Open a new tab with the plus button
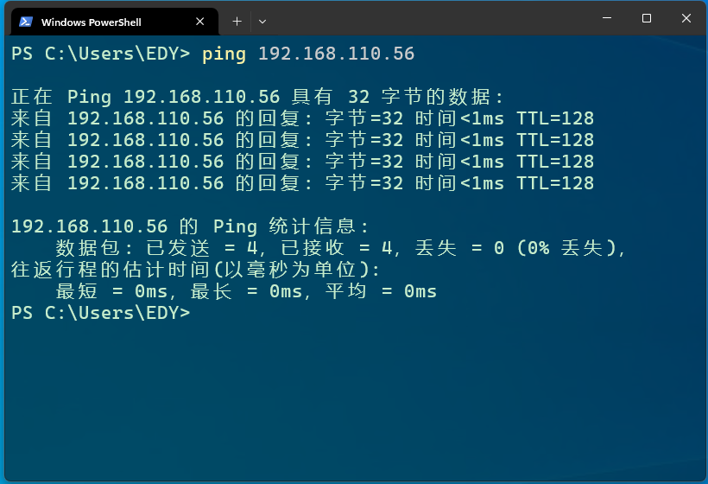Screen dimensions: 708x484 coord(237,22)
